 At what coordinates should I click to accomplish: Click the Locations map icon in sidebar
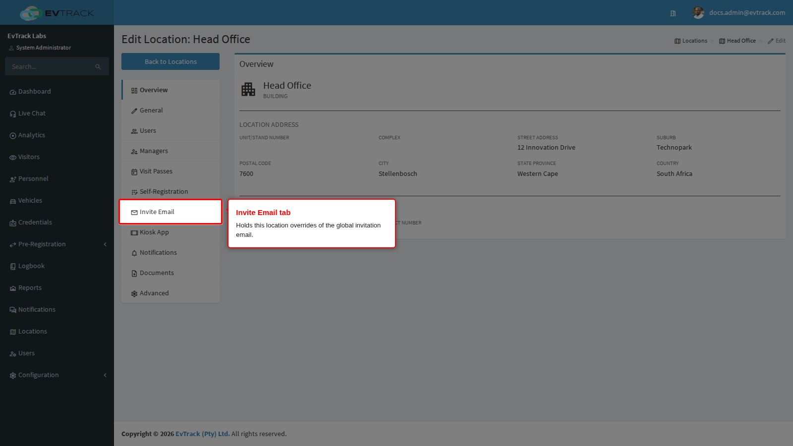pyautogui.click(x=13, y=332)
